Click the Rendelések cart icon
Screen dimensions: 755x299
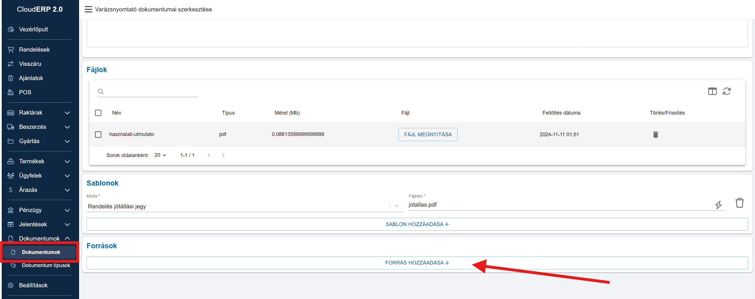click(x=11, y=49)
